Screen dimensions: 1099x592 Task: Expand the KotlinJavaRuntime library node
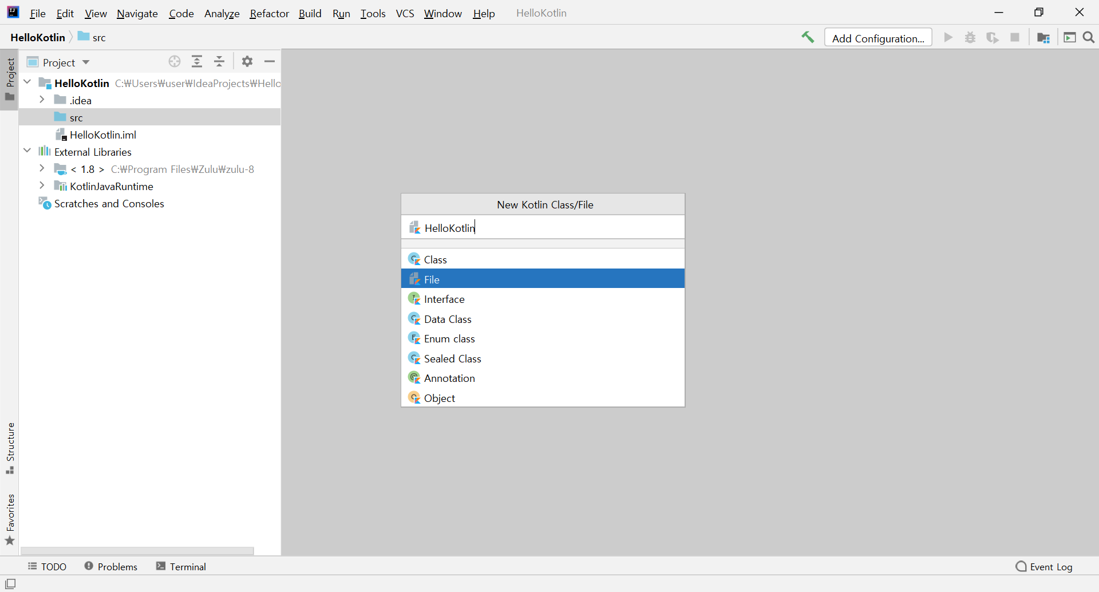pyautogui.click(x=42, y=186)
